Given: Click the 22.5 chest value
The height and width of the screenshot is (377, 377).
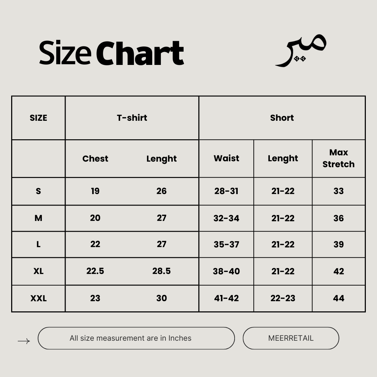Looking at the screenshot, I should [95, 271].
